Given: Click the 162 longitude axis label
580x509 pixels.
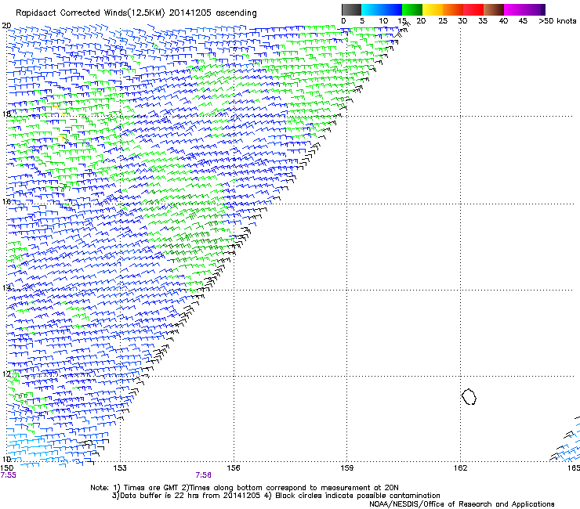Looking at the screenshot, I should [461, 468].
